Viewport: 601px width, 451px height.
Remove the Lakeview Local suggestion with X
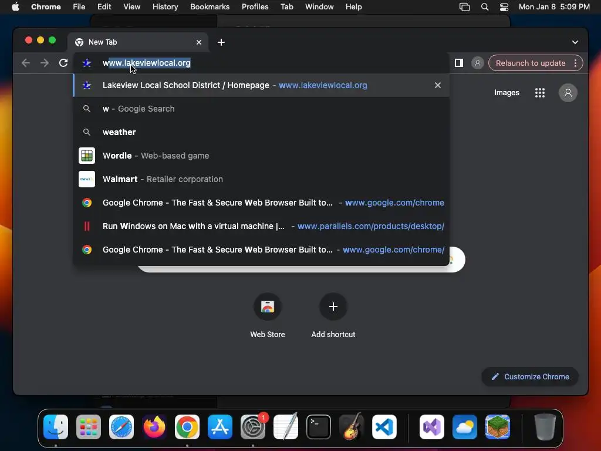tap(438, 85)
